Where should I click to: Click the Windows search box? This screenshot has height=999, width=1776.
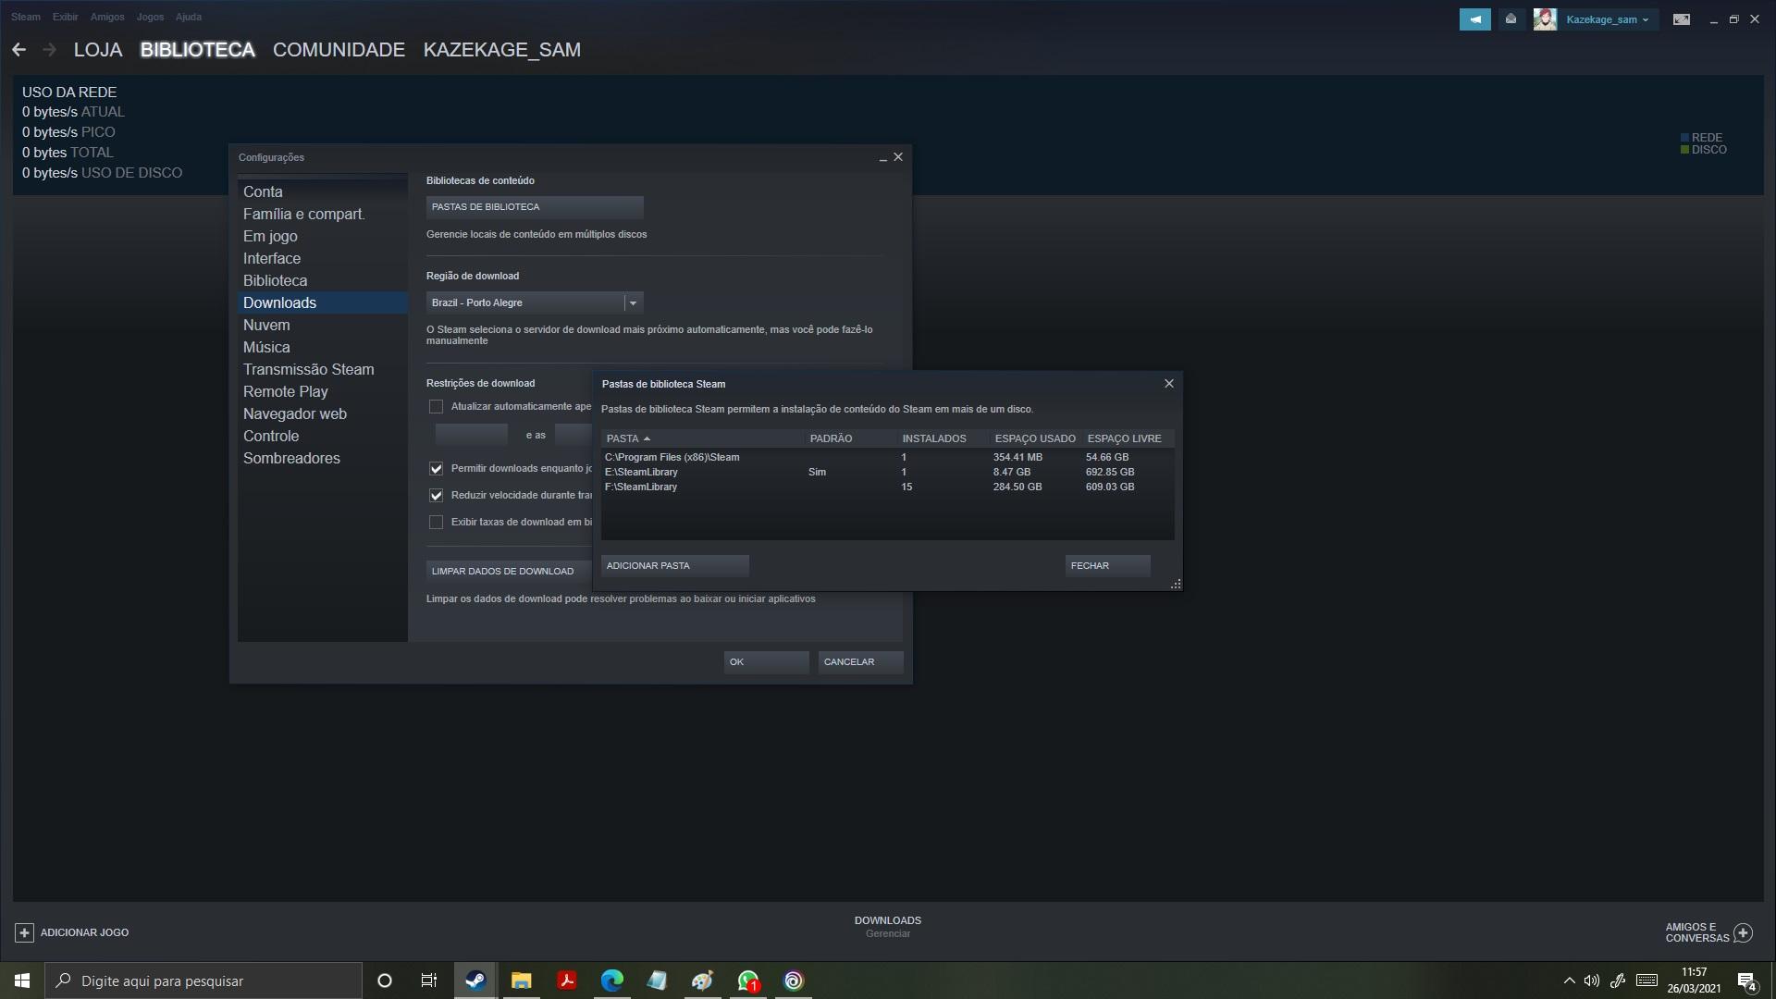(203, 980)
